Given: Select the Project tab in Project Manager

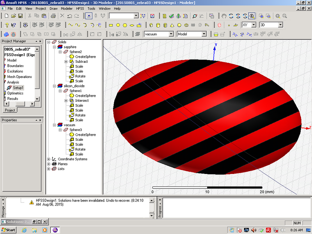Looking at the screenshot, I should [9, 110].
